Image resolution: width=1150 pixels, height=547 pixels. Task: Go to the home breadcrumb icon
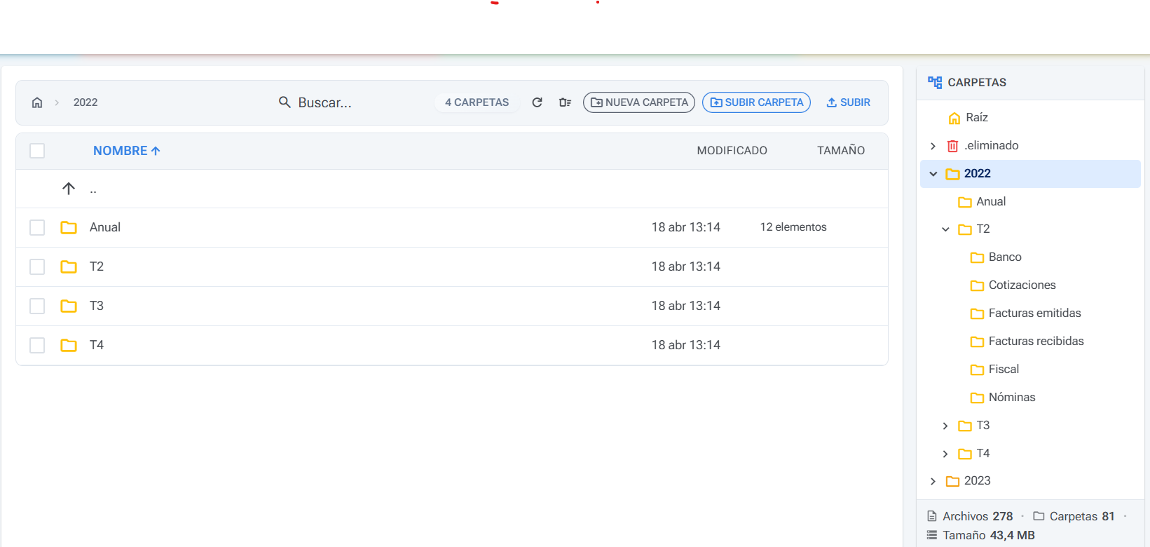tap(37, 102)
